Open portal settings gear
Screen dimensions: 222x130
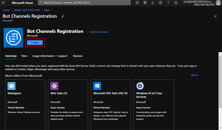tap(160, 2)
